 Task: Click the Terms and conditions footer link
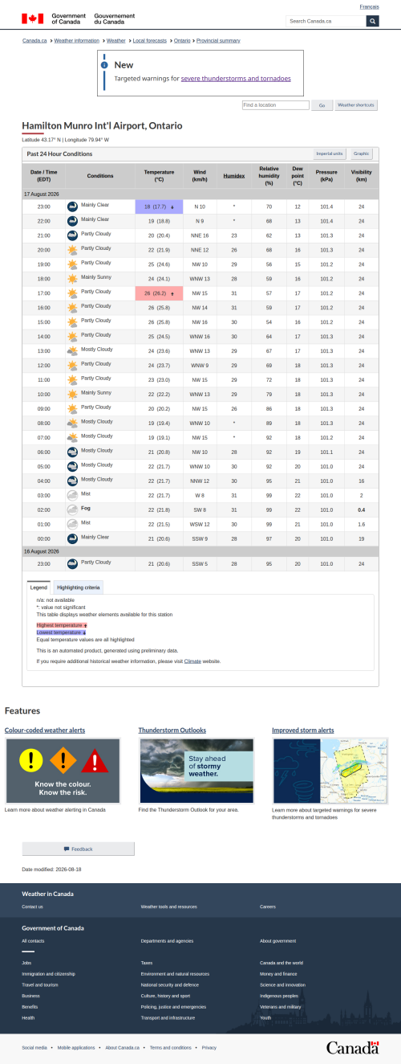(171, 1048)
